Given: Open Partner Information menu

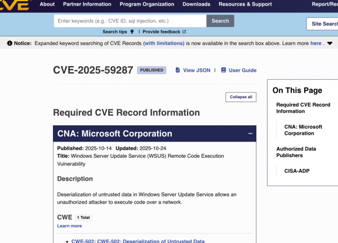Looking at the screenshot, I should pyautogui.click(x=87, y=4).
